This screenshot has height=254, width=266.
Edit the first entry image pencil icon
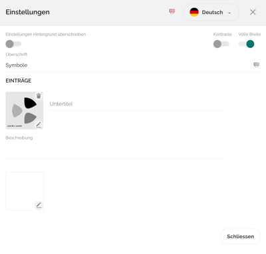[x=39, y=125]
